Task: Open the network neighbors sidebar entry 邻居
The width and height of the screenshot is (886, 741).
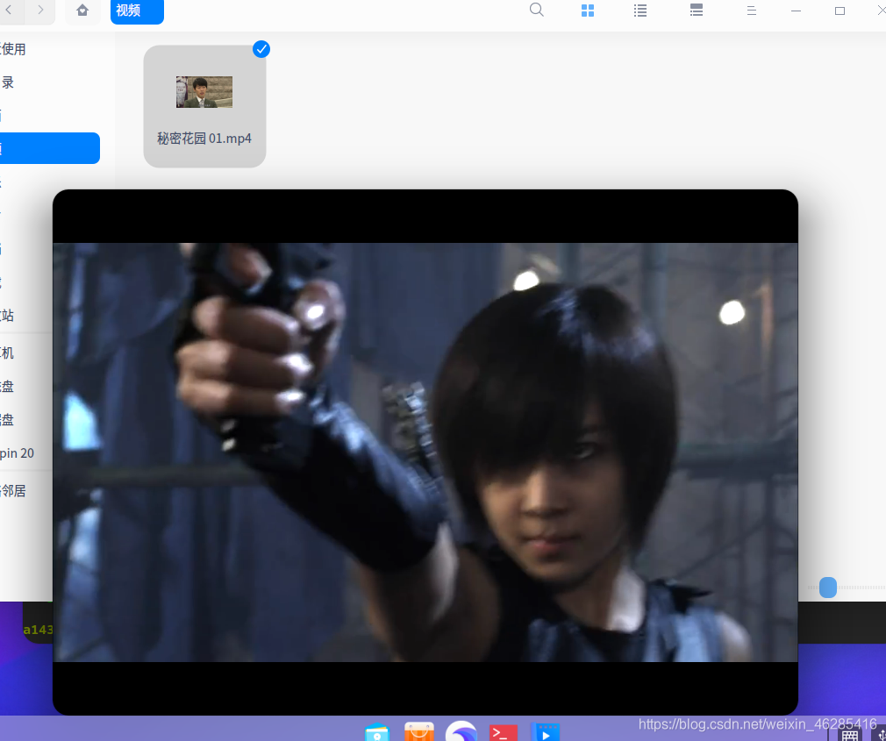Action: click(x=13, y=491)
